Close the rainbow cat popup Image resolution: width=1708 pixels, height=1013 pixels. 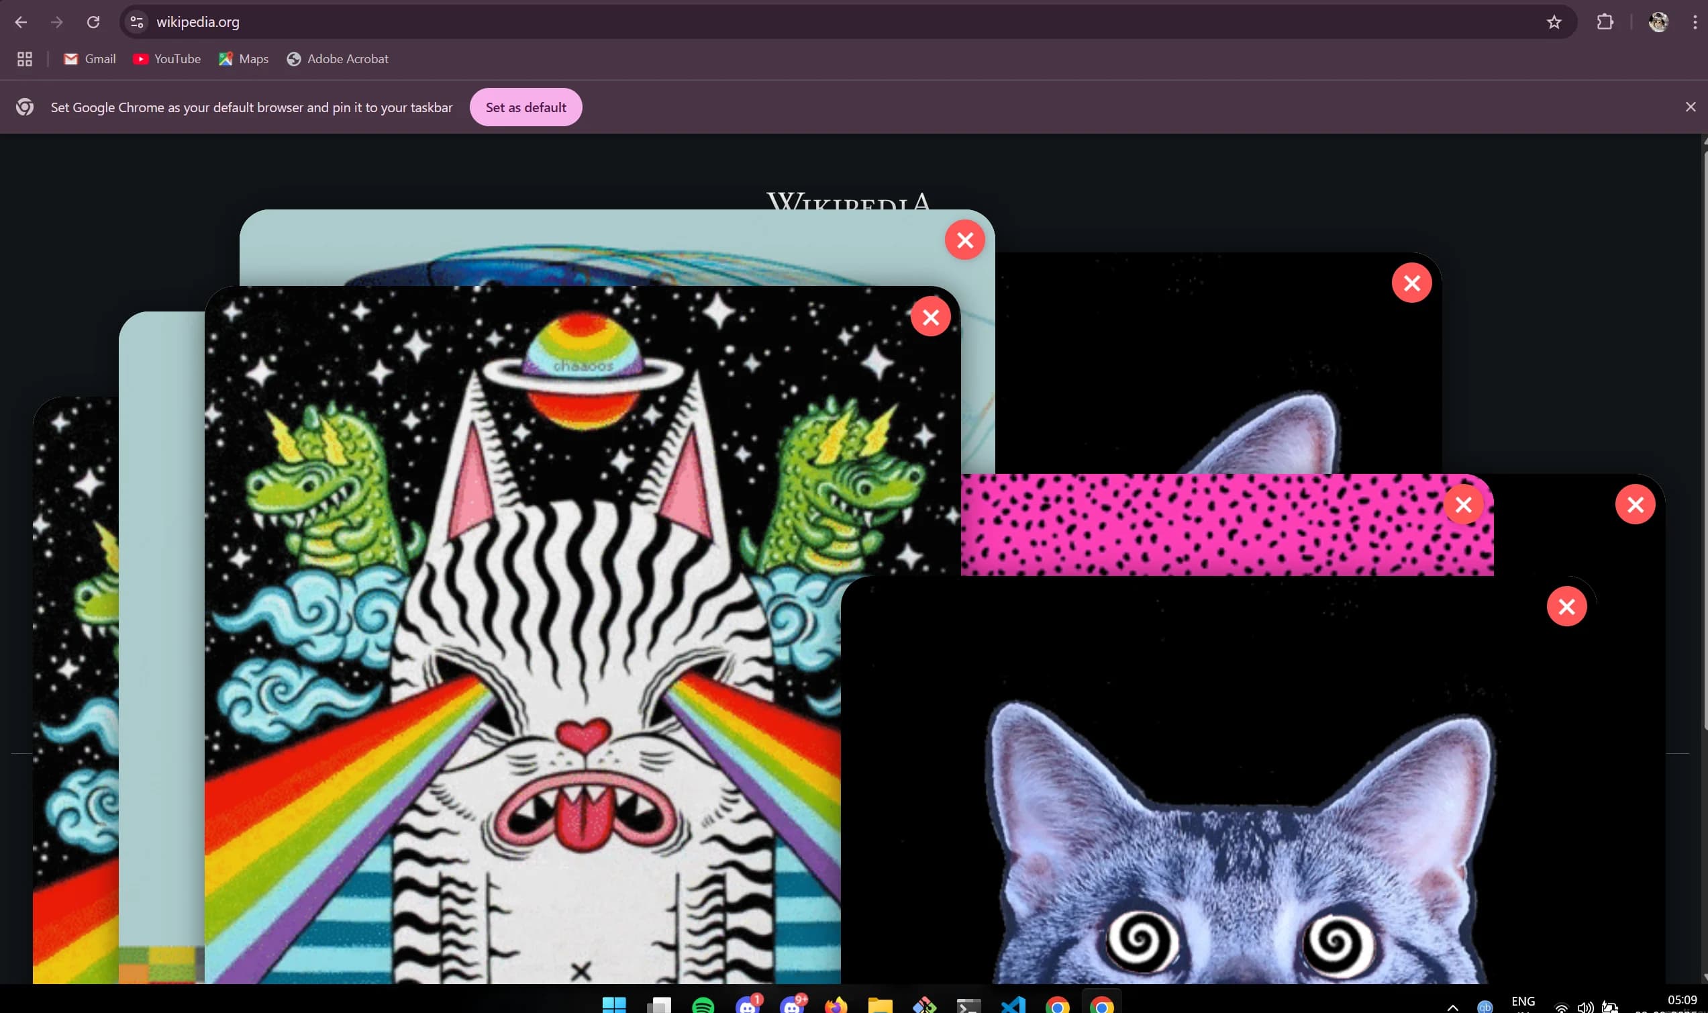click(x=930, y=317)
